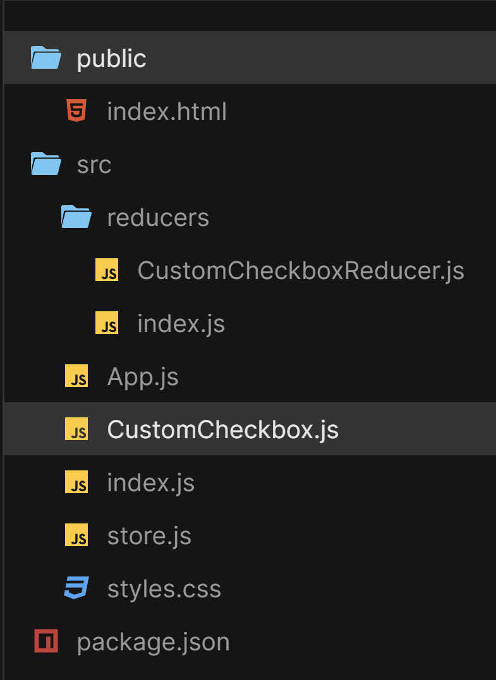
Task: Click the JS icon next to CustomCheckboxReducer.js
Action: 107,270
